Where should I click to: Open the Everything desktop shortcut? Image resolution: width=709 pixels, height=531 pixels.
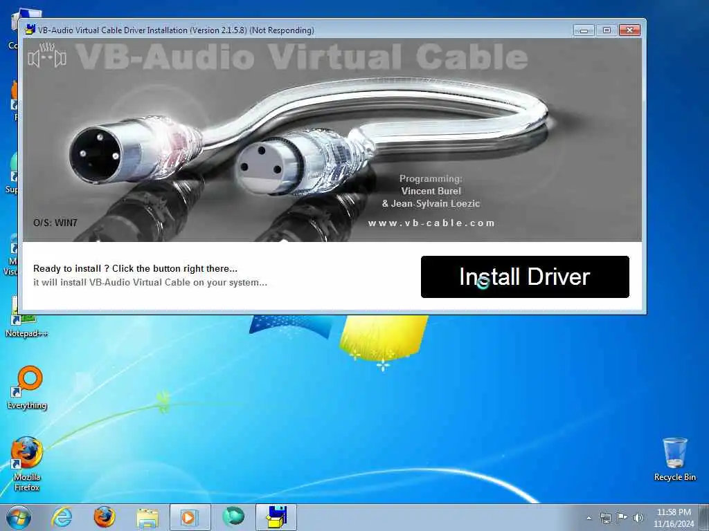click(27, 388)
